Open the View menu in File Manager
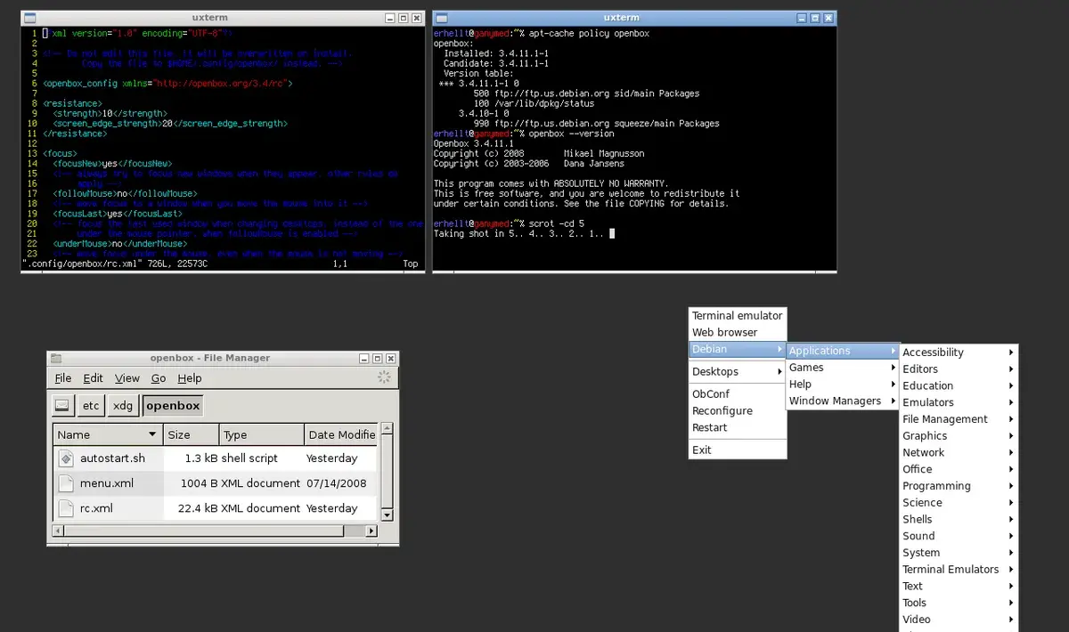 [127, 378]
